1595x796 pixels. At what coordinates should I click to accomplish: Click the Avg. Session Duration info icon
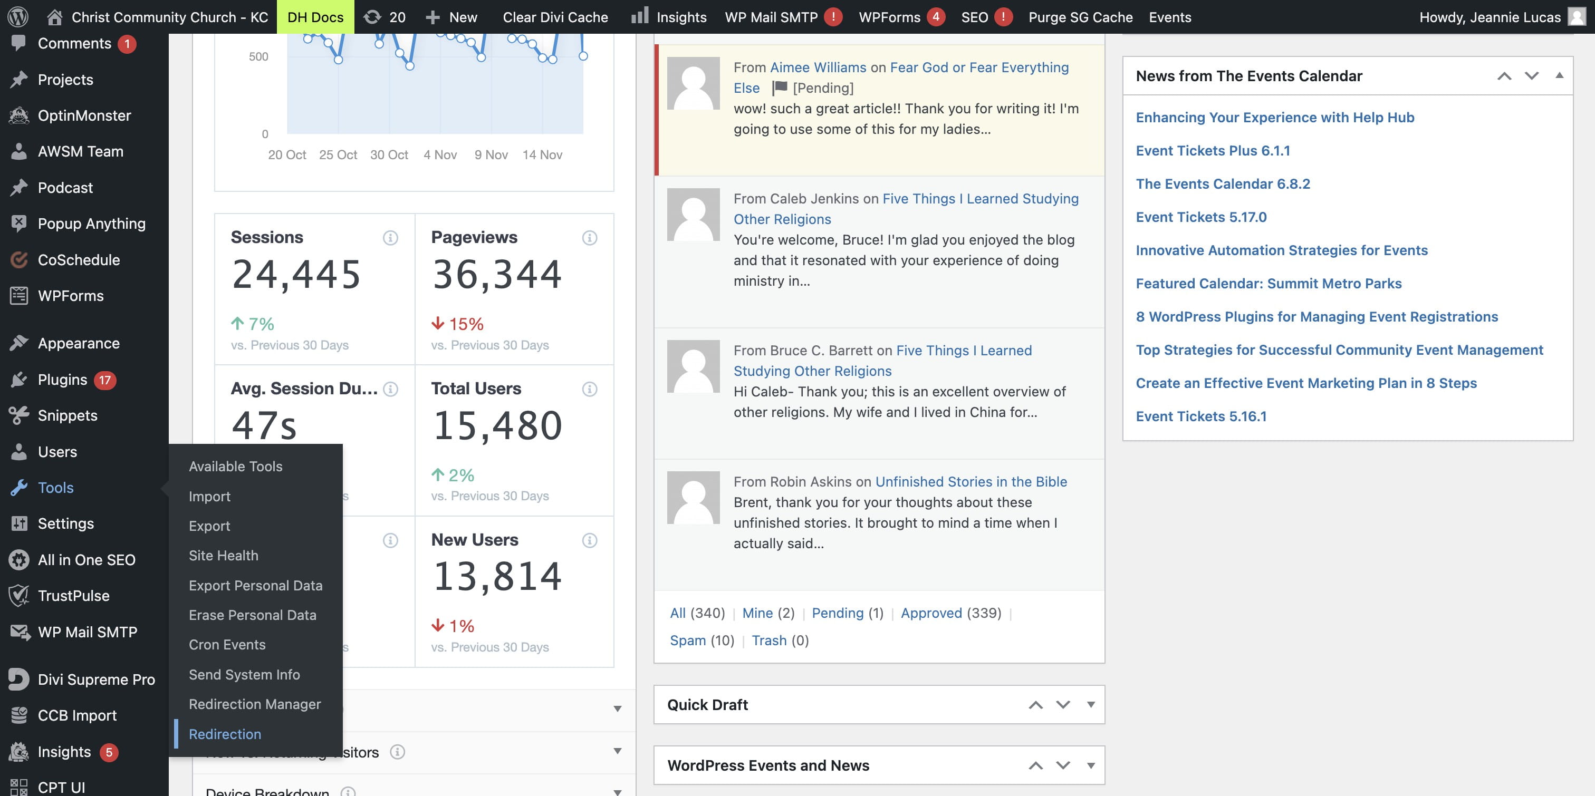[x=390, y=389]
